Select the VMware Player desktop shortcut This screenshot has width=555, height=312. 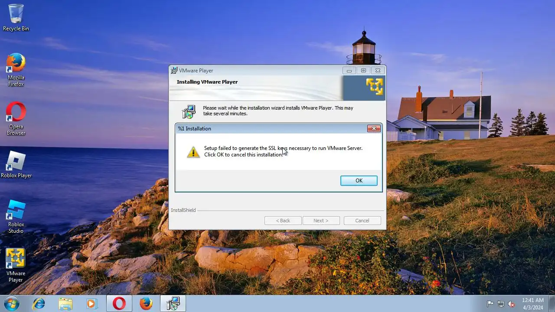coord(16,265)
